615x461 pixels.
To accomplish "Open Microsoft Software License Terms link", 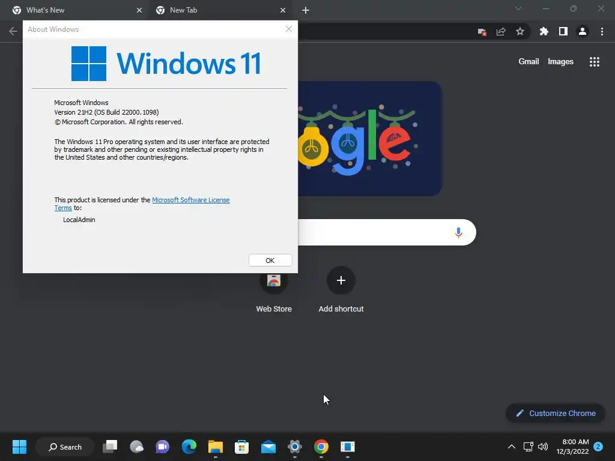I will click(x=190, y=200).
